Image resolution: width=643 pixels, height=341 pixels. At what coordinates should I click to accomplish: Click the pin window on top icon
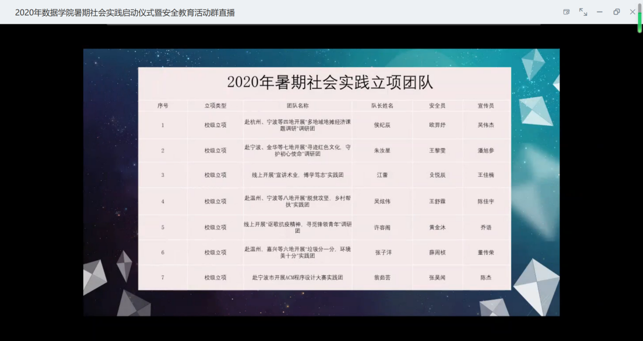click(x=566, y=12)
